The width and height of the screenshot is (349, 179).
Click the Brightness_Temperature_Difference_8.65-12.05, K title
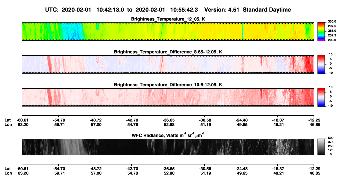click(168, 52)
